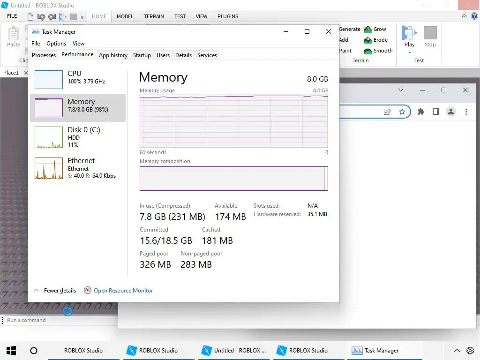This screenshot has height=360, width=480.
Task: Click the Paint terrain button
Action: click(x=345, y=51)
